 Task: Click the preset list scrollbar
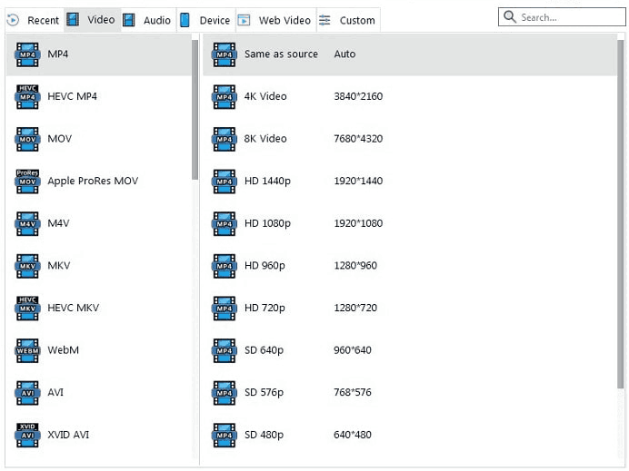[x=620, y=214]
